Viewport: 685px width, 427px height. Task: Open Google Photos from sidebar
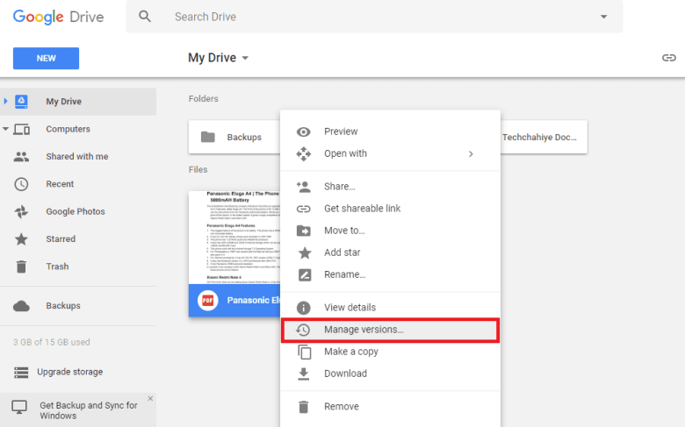tap(76, 211)
